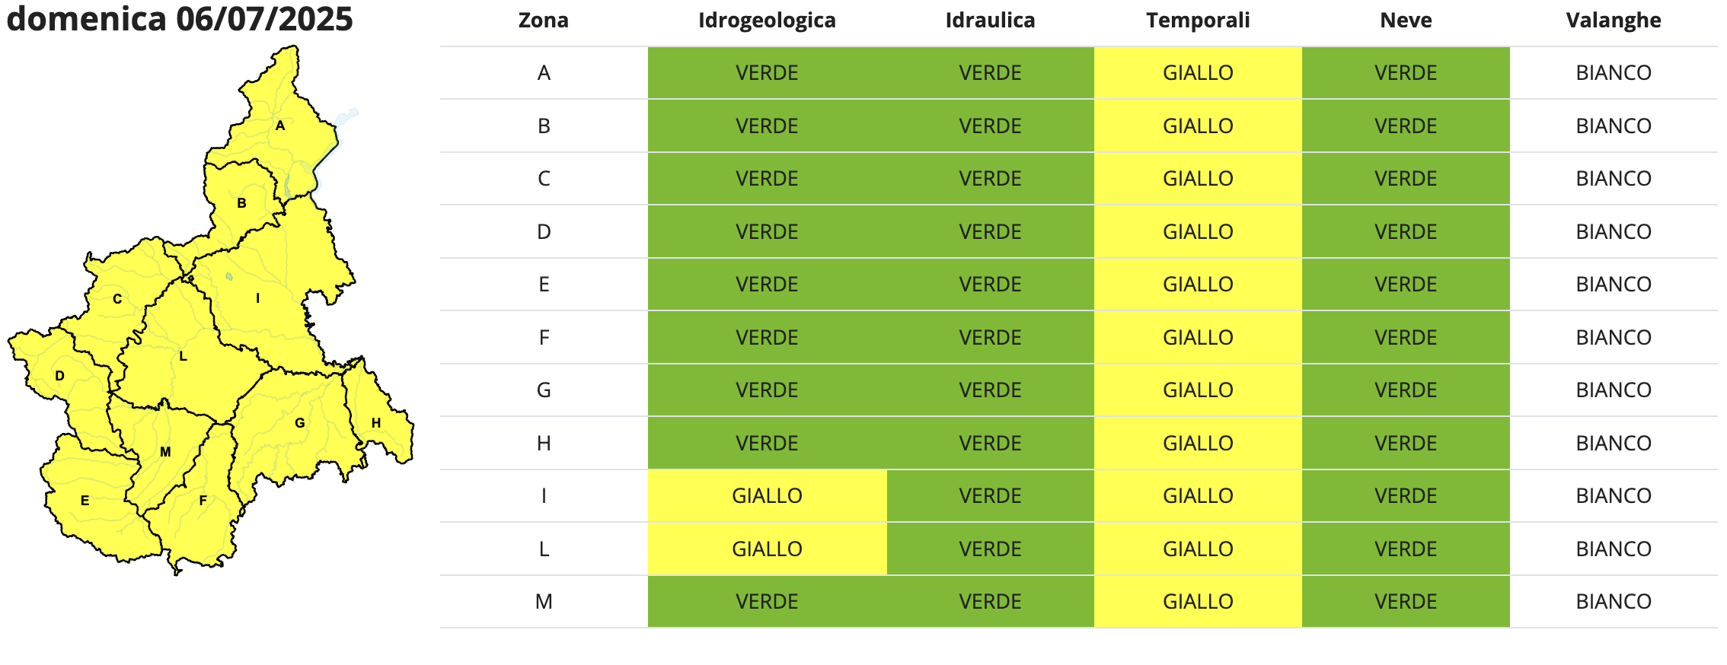Screen dimensions: 1727x665
Task: Click zone G label on map
Action: point(300,423)
